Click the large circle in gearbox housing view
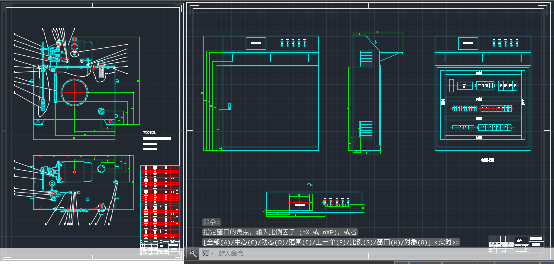Screen dimensions: 554x264 (x=75, y=92)
